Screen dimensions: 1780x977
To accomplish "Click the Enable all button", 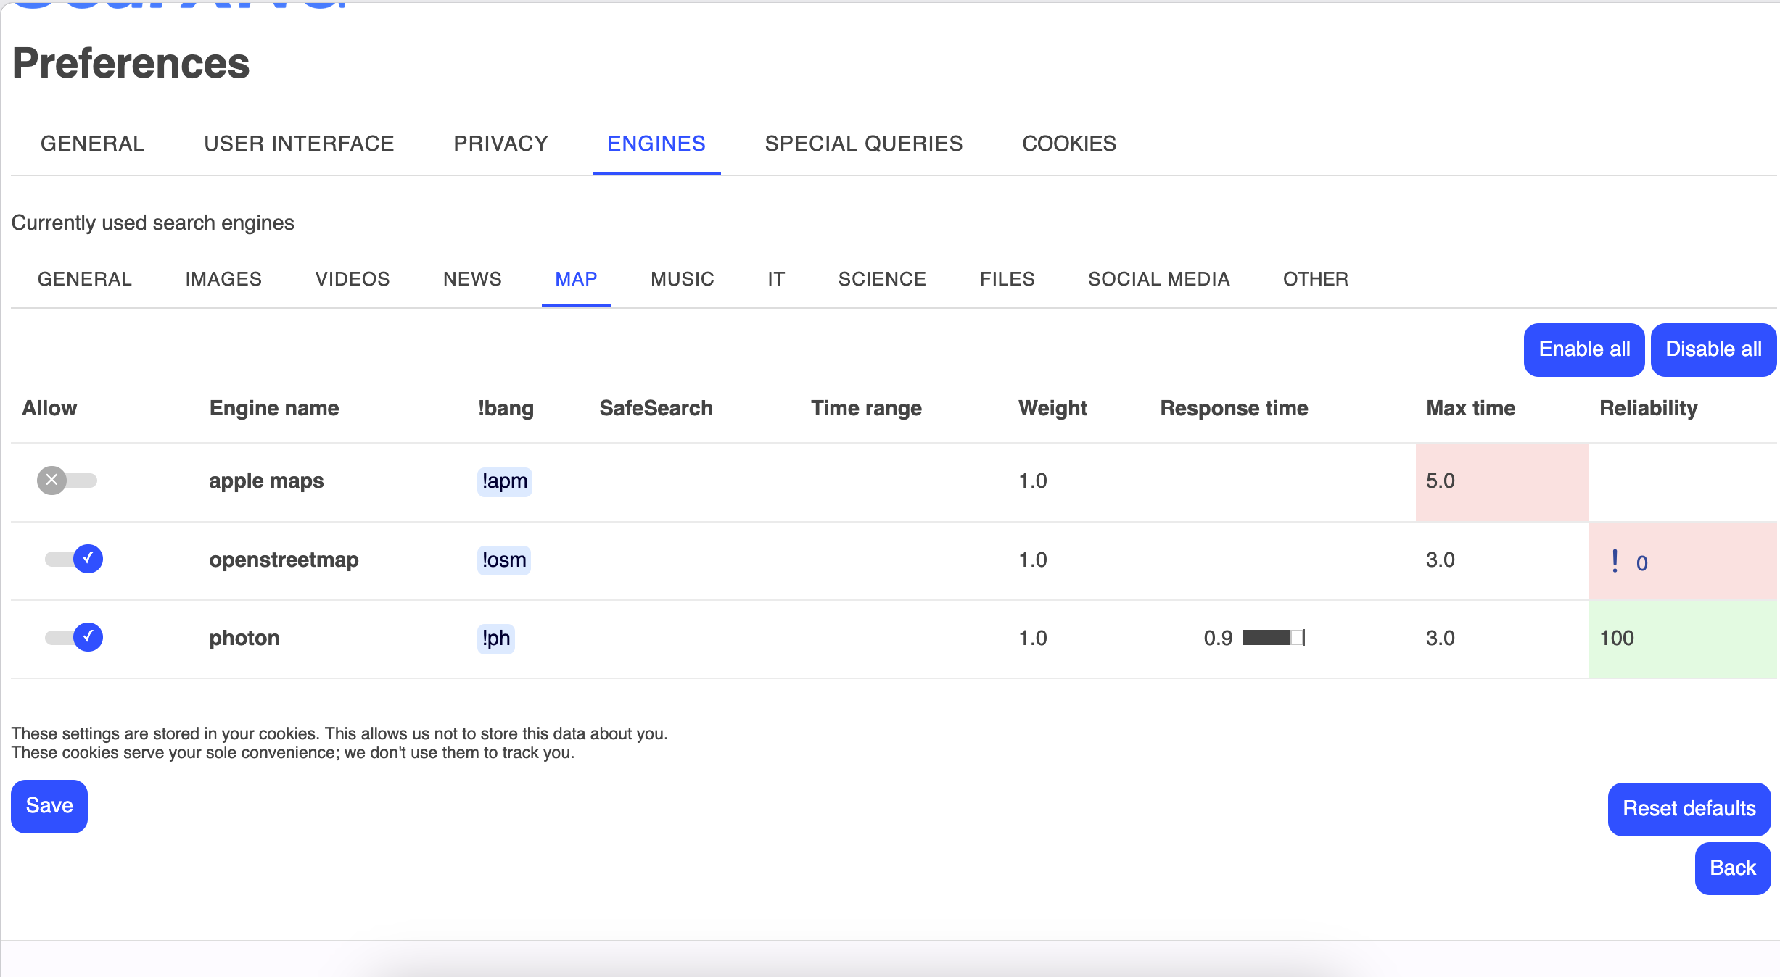I will click(1584, 349).
